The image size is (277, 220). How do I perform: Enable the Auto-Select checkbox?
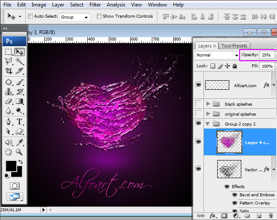point(30,16)
